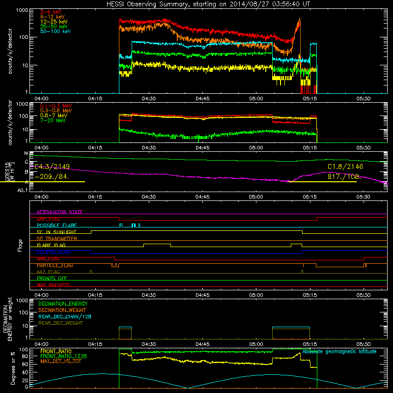The width and height of the screenshot is (393, 393).
Task: Click the orange 'SC_TRANSMITTER' flag label
Action: click(56, 239)
